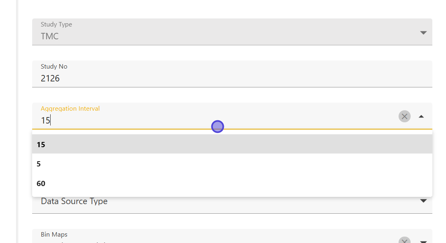The width and height of the screenshot is (446, 243).
Task: Click the Study Type field label
Action: [56, 24]
